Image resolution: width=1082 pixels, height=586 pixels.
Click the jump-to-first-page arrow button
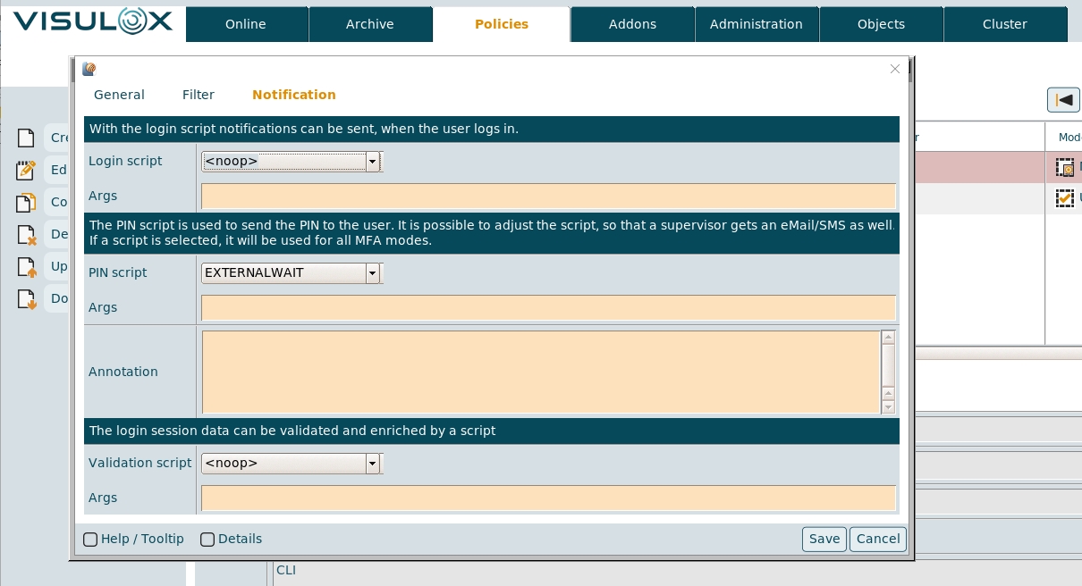coord(1063,100)
